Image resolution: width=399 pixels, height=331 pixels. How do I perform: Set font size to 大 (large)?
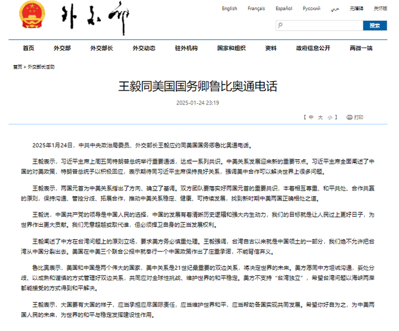coord(320,117)
